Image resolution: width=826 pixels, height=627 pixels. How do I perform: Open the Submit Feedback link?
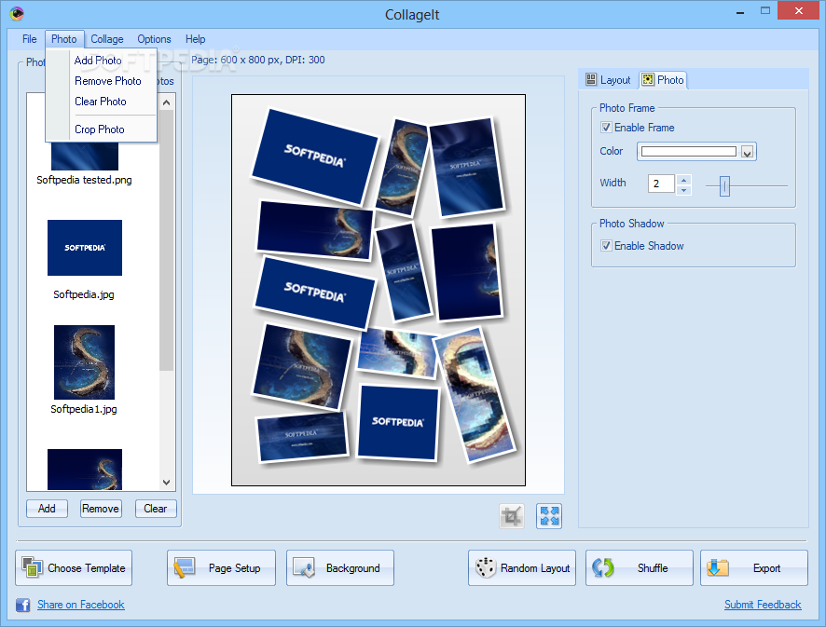click(763, 605)
